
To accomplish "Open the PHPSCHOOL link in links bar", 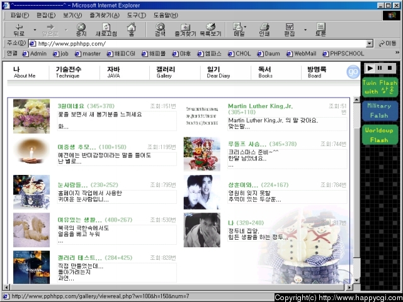I will pos(343,53).
